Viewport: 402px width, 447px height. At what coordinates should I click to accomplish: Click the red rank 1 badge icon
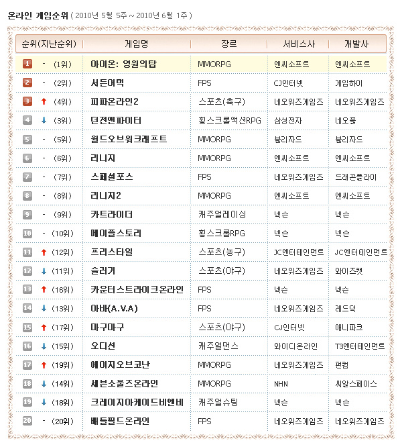[27, 64]
